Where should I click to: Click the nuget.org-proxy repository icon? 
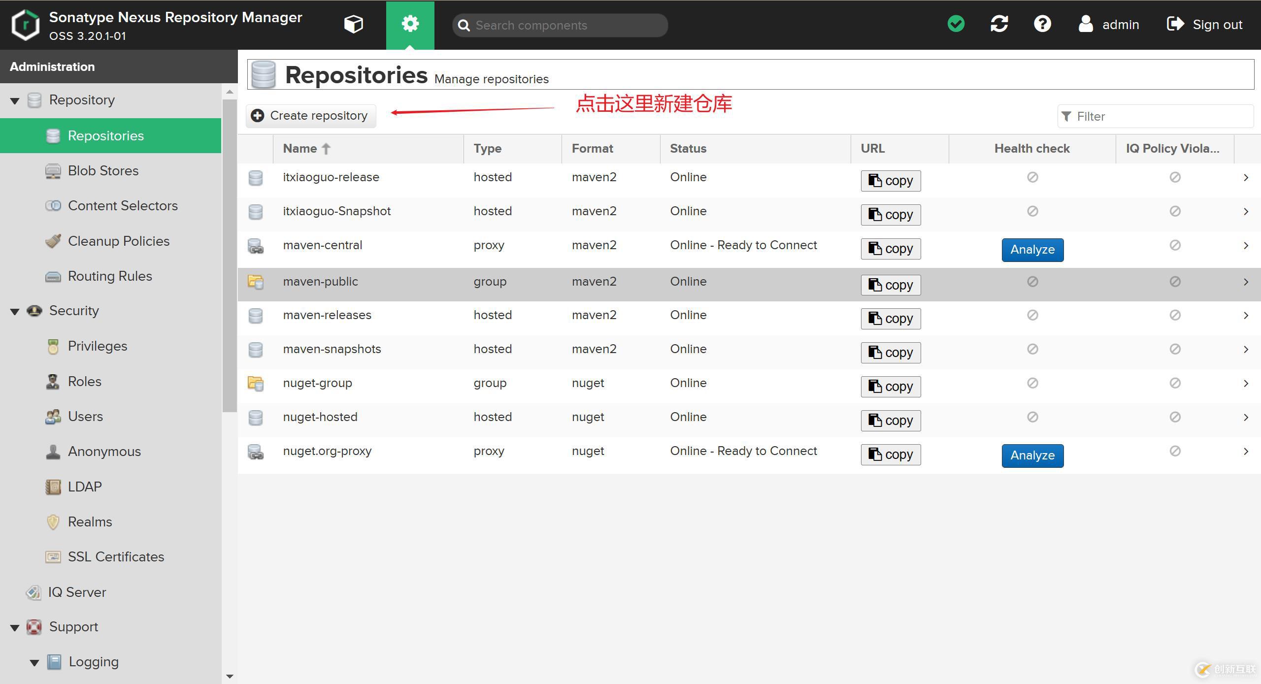tap(255, 452)
